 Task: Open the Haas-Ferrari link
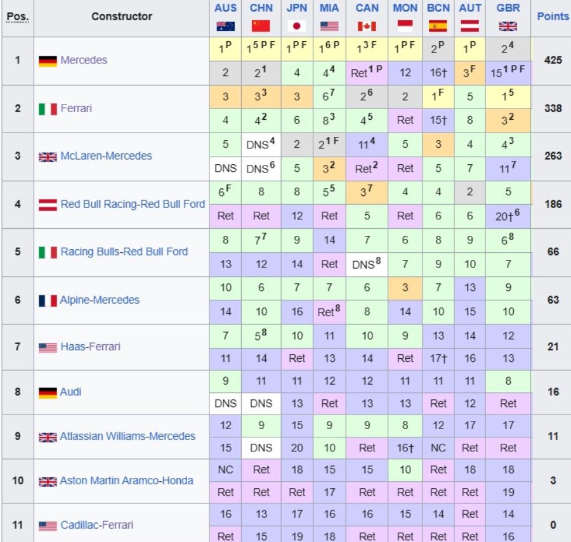(x=90, y=347)
